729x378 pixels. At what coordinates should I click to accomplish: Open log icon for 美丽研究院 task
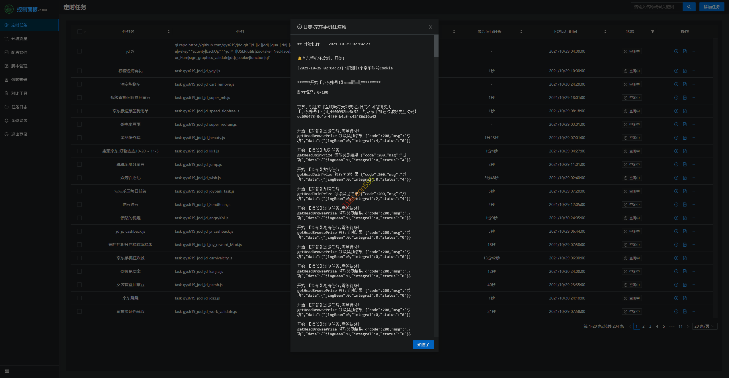(x=685, y=138)
